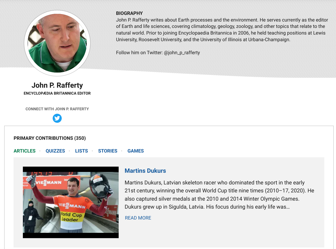336x249 pixels.
Task: Click the Martins Dukurs article summary text
Action: pyautogui.click(x=219, y=195)
